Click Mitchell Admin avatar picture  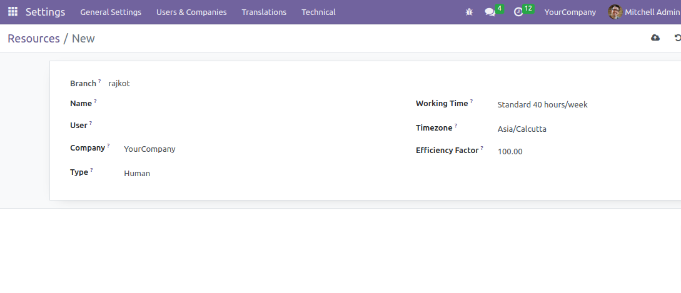pyautogui.click(x=615, y=12)
